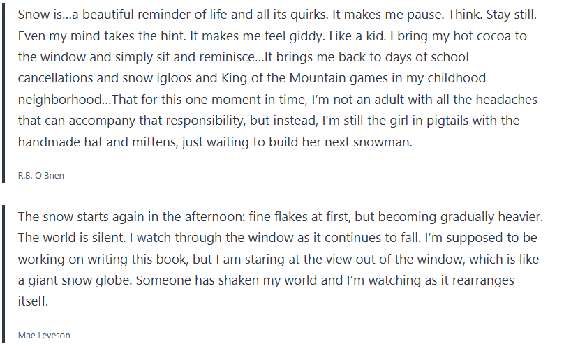Click the vertical bar beside the first quote
This screenshot has width=564, height=346.
tap(4, 91)
